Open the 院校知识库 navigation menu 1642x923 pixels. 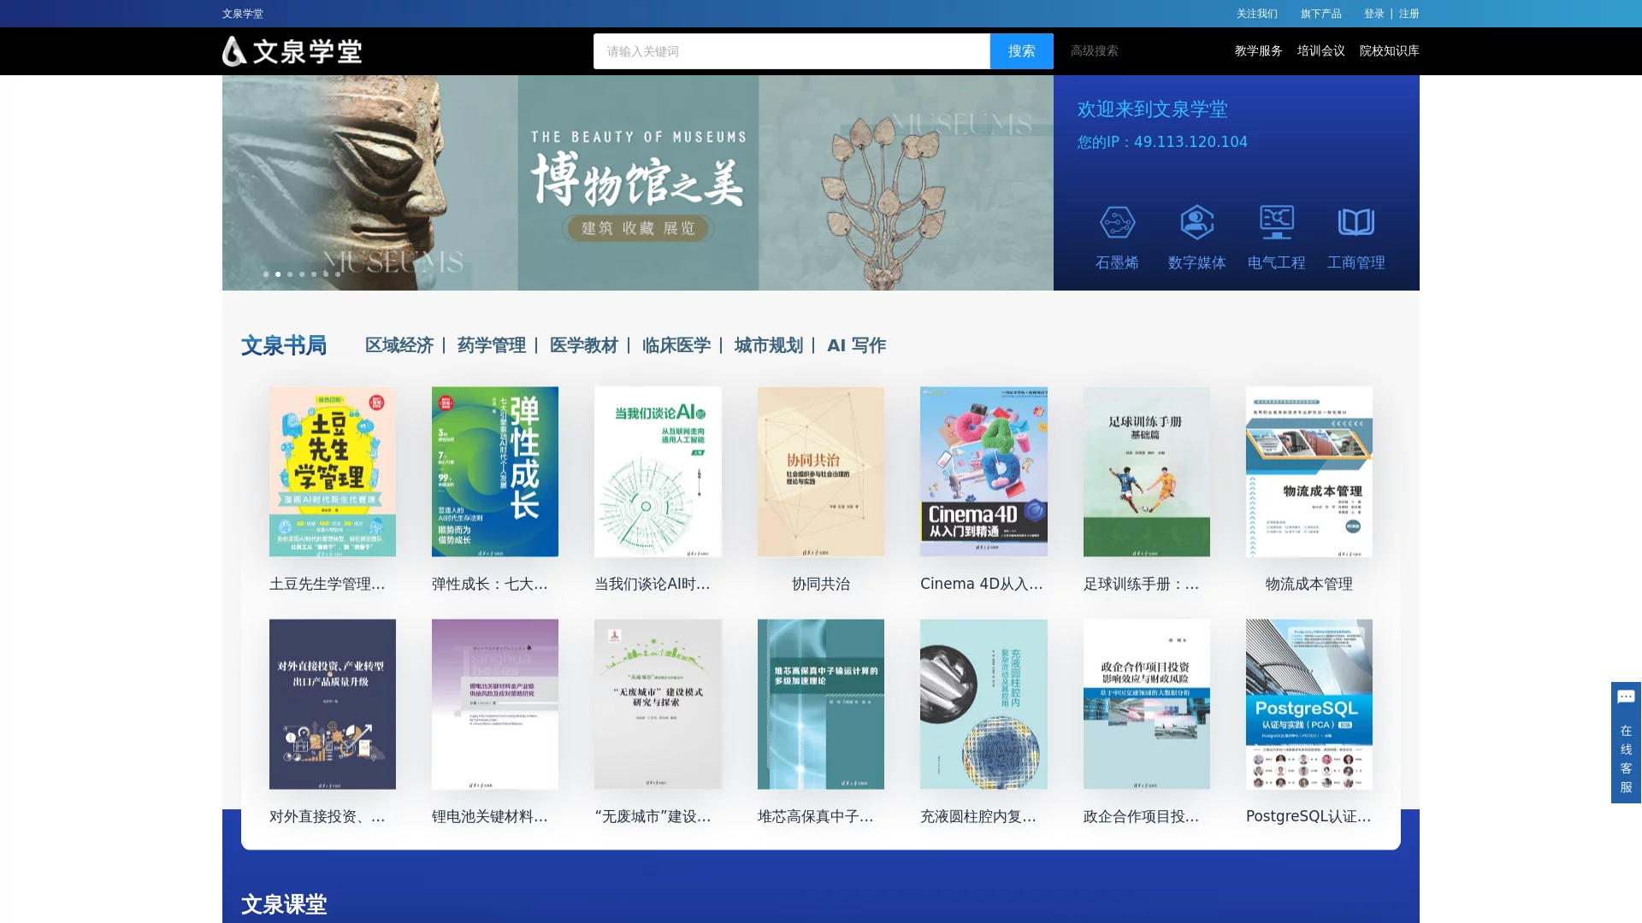point(1387,51)
